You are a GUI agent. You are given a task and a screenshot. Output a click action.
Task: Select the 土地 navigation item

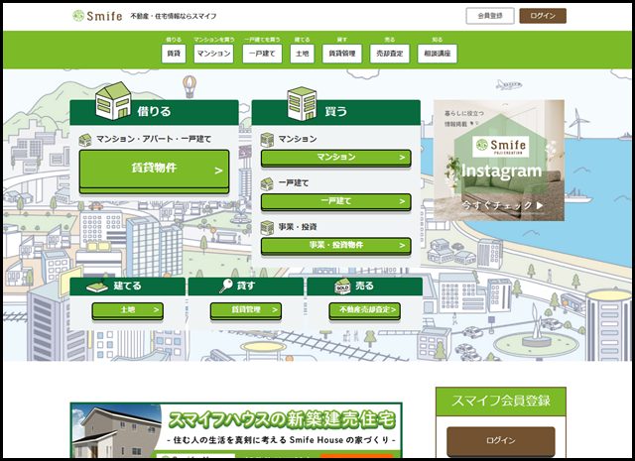click(x=302, y=54)
